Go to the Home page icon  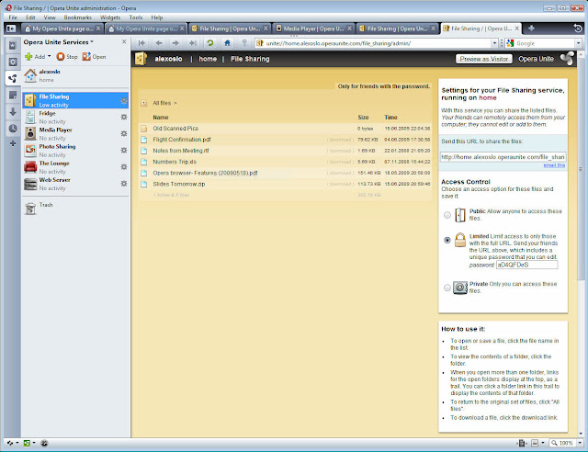[x=227, y=43]
